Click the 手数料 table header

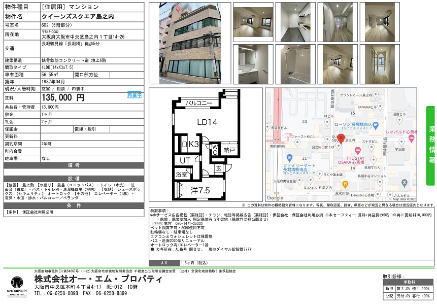409,282
